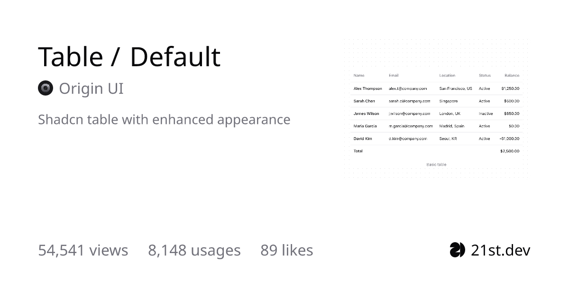Select the Table / Default title
The width and height of the screenshot is (569, 298).
129,57
